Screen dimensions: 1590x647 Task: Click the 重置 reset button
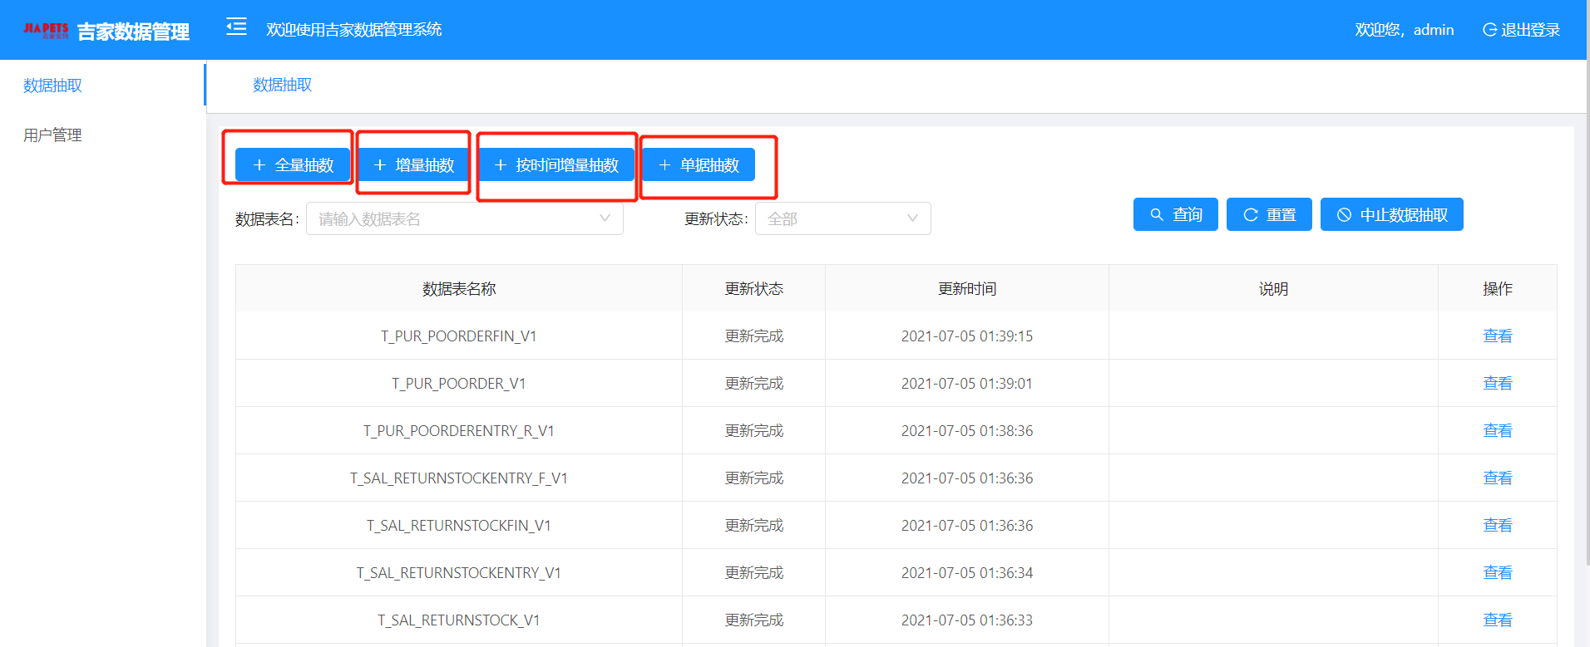pos(1269,214)
